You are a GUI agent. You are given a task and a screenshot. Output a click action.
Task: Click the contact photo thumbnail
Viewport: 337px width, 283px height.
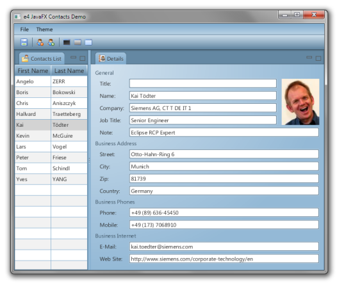(300, 102)
